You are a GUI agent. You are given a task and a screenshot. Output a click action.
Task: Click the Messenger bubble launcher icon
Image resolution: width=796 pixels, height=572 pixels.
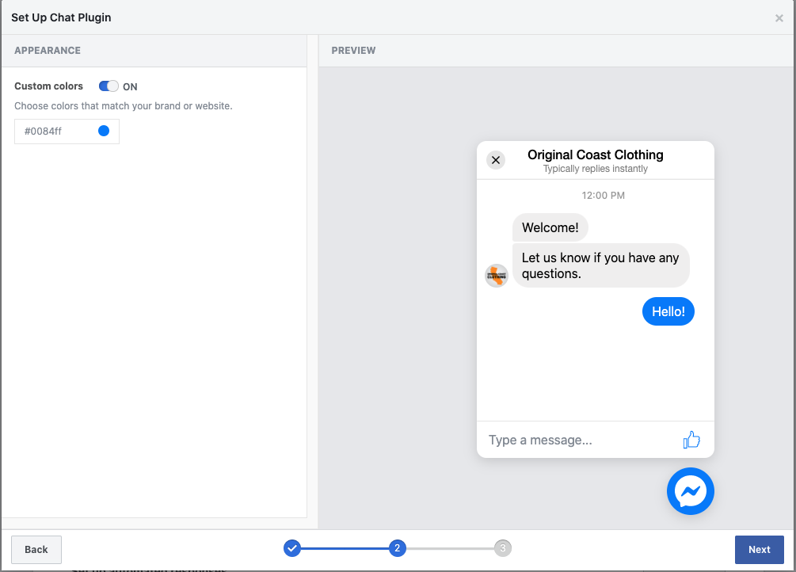(691, 491)
